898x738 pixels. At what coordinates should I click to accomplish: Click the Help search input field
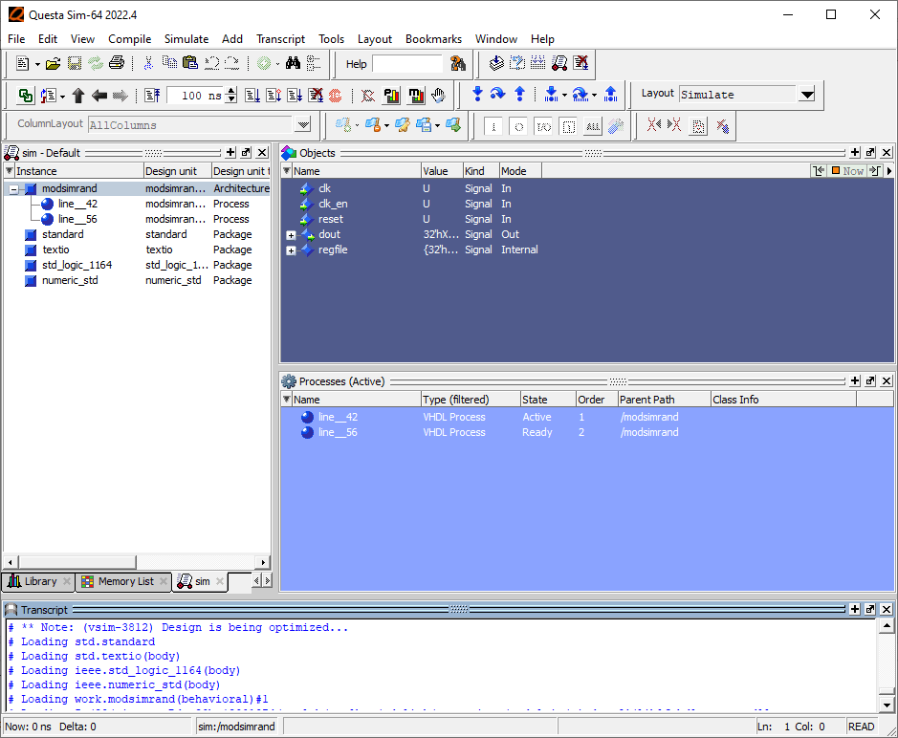(408, 64)
